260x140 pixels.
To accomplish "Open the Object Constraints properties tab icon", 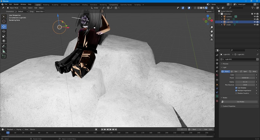I will (217, 92).
